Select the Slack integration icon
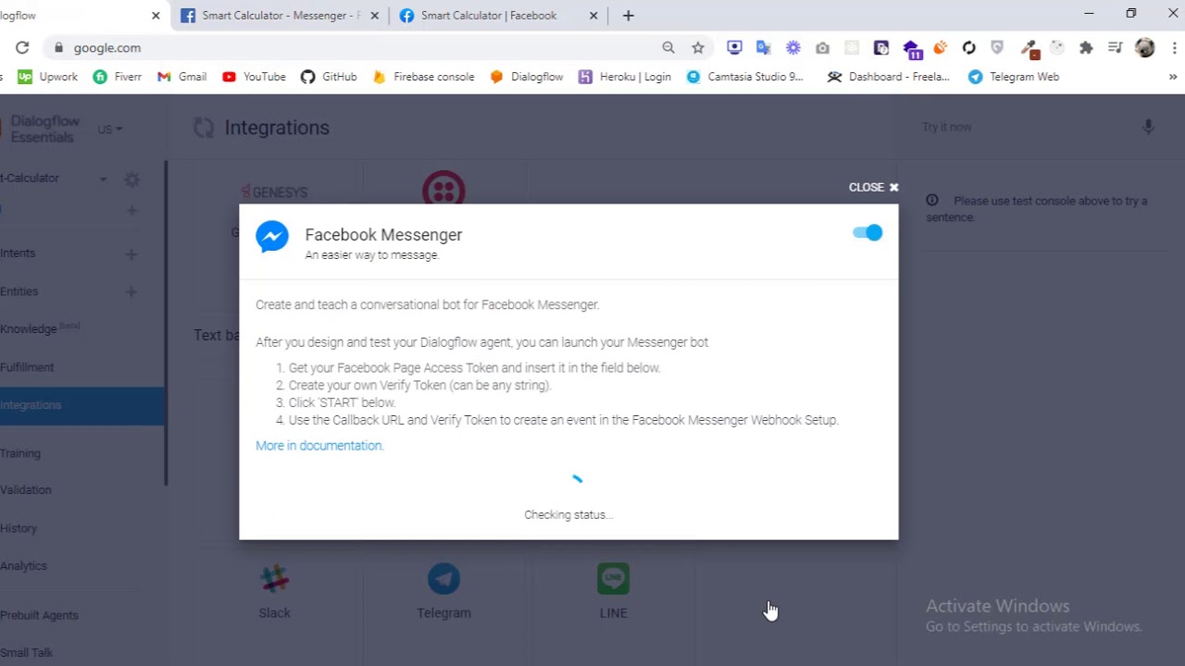The height and width of the screenshot is (666, 1185). click(275, 579)
